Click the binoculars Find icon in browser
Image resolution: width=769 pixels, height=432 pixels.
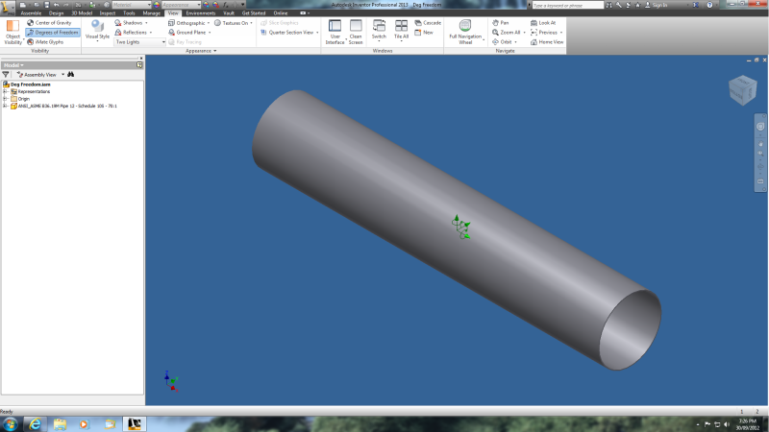(71, 74)
